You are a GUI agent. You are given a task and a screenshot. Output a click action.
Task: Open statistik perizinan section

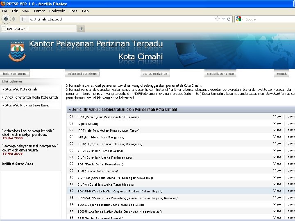tap(220, 74)
